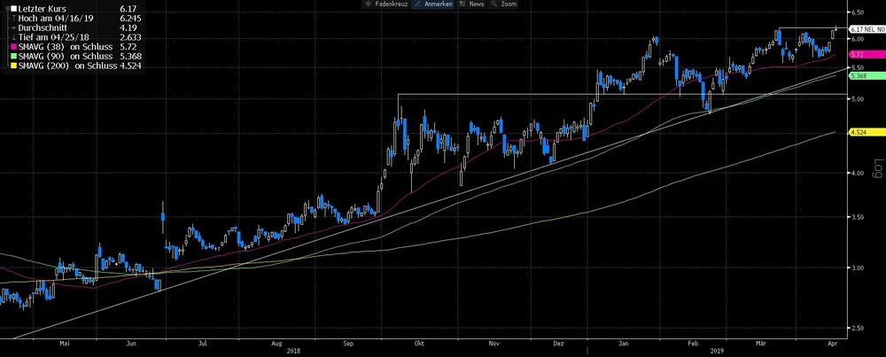Click the Okt month label on time axis
This screenshot has width=886, height=357.
click(x=419, y=341)
